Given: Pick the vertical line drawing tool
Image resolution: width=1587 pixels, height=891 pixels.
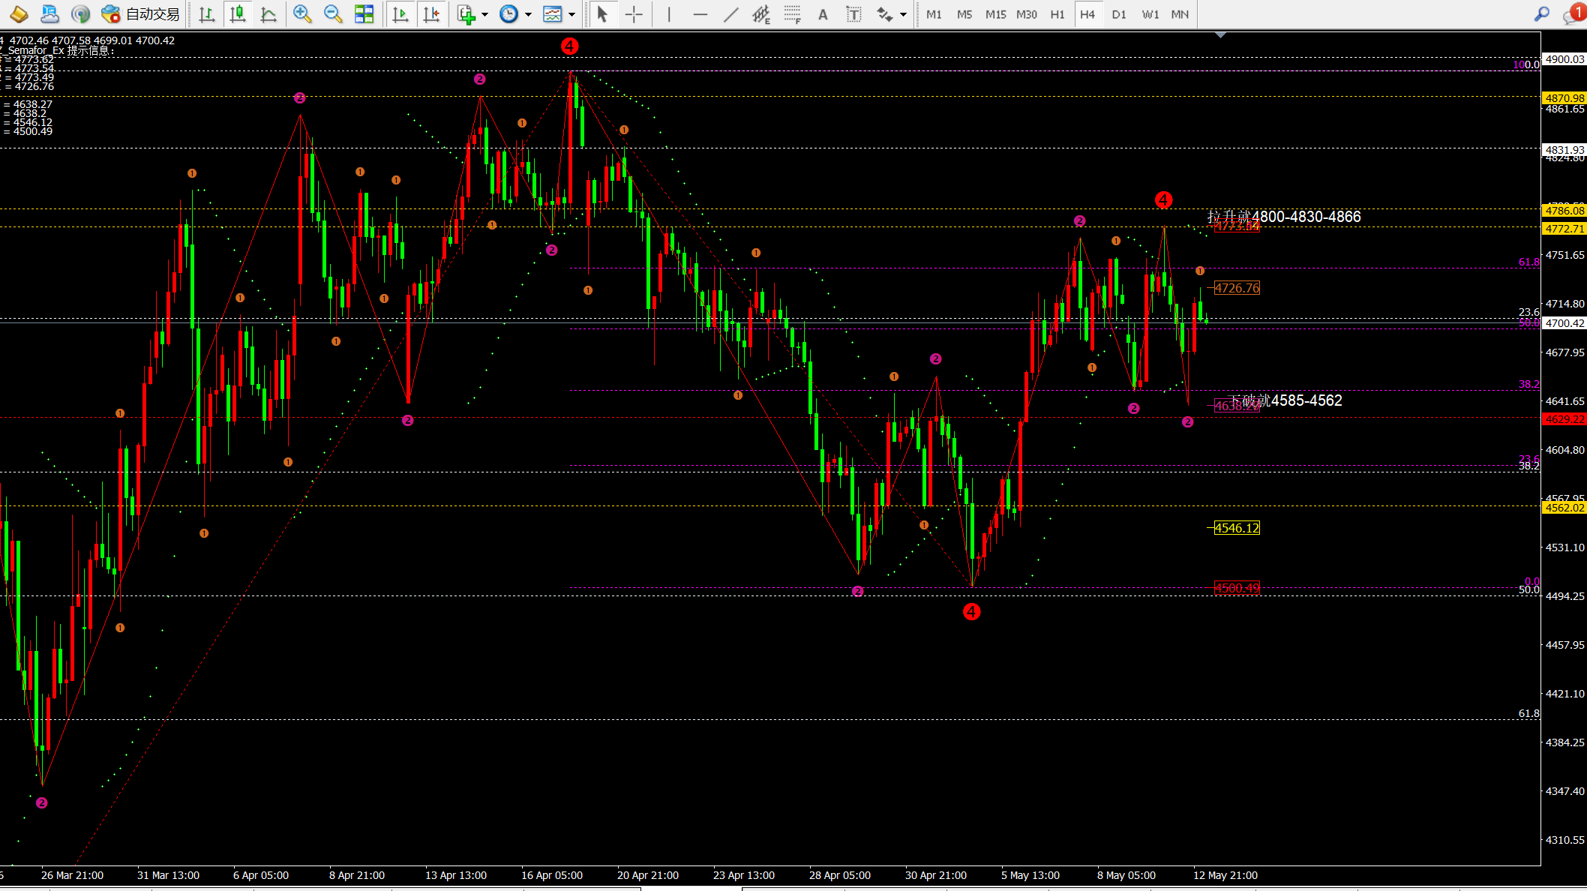Looking at the screenshot, I should 669,14.
